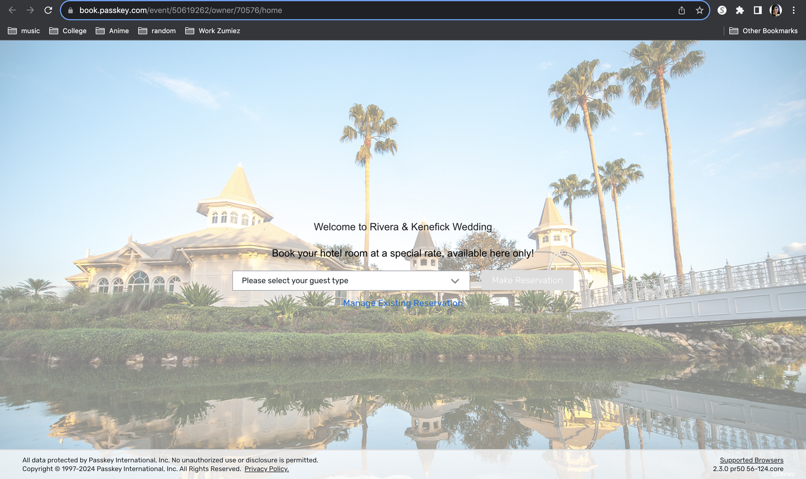806x479 pixels.
Task: Click the browser back arrow
Action: pyautogui.click(x=12, y=10)
